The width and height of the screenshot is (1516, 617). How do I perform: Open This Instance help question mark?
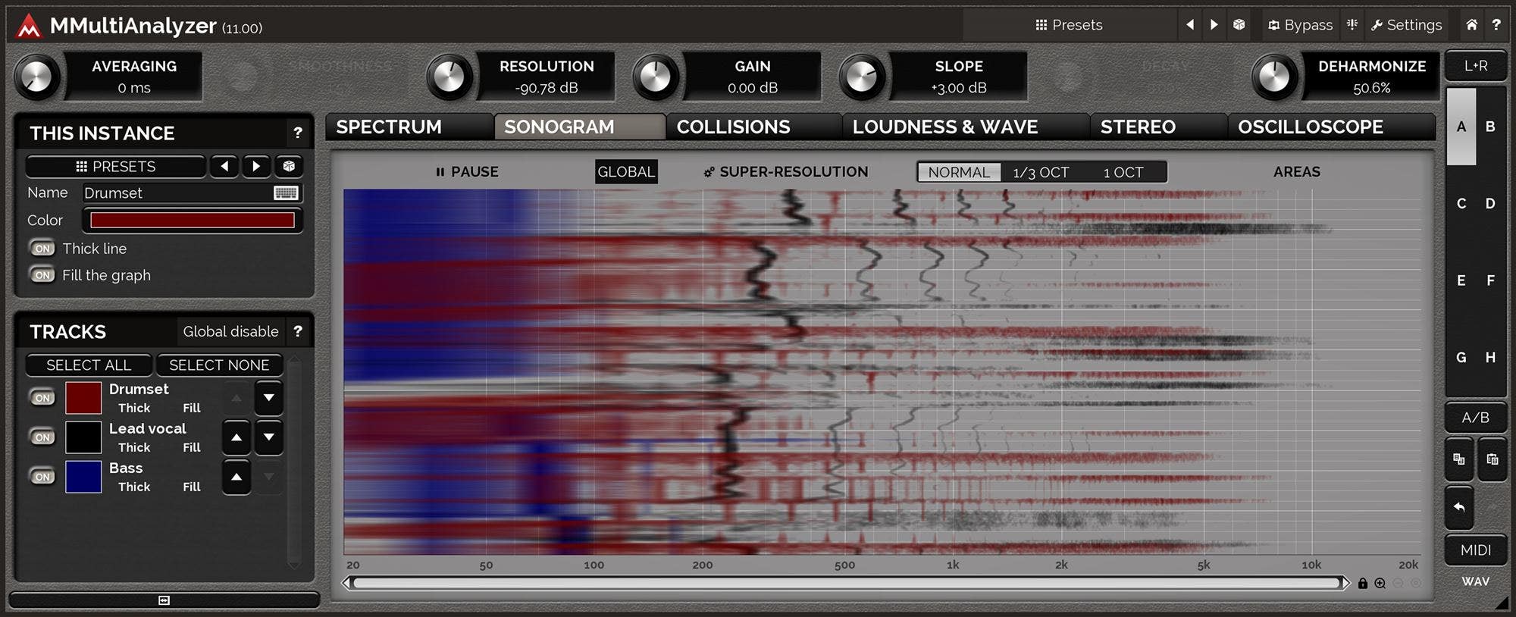coord(298,133)
